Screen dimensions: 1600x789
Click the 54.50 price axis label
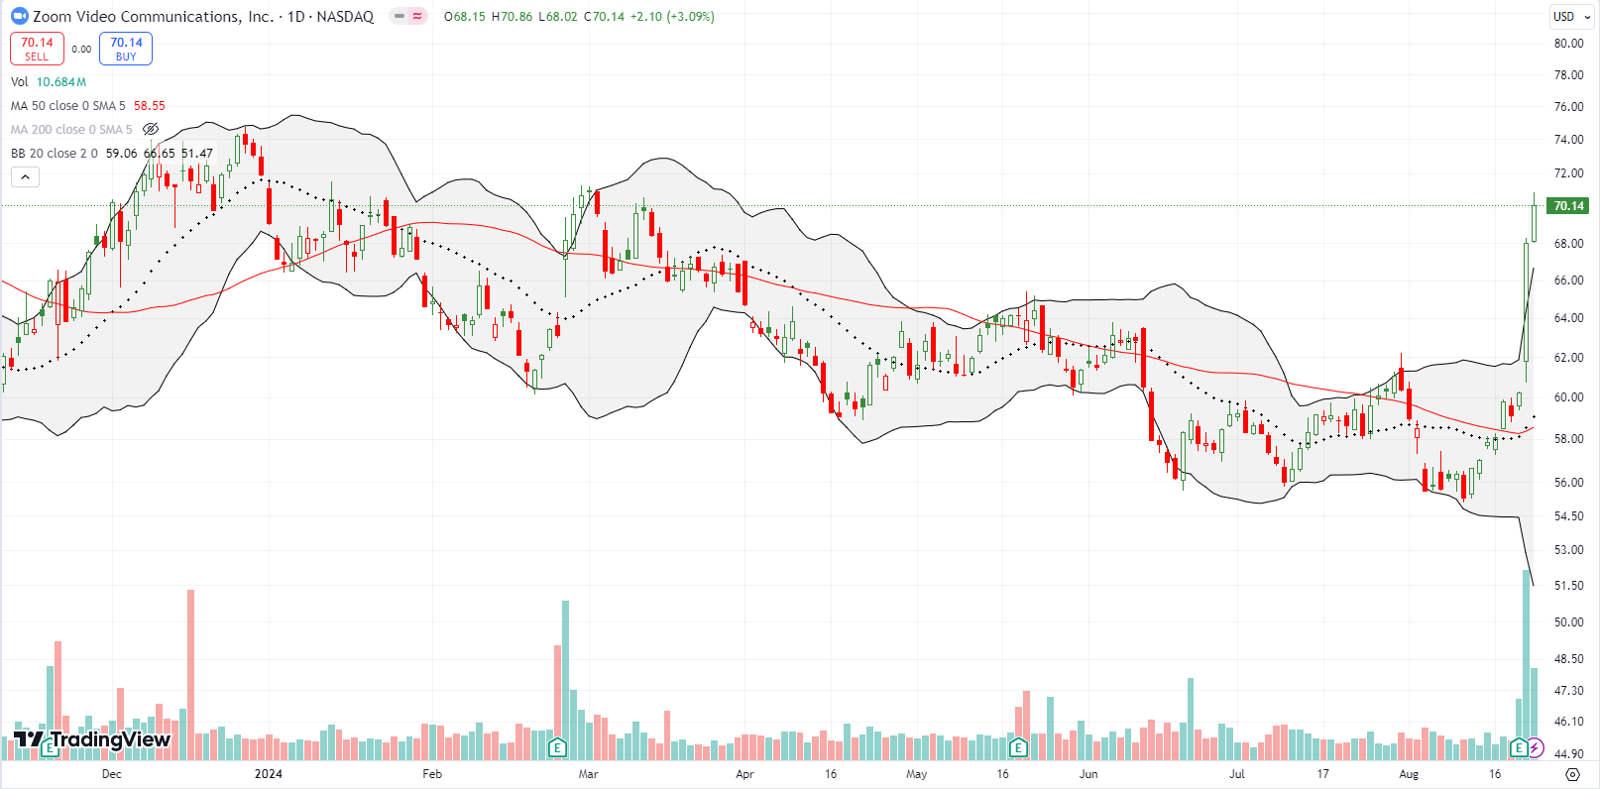[x=1568, y=516]
